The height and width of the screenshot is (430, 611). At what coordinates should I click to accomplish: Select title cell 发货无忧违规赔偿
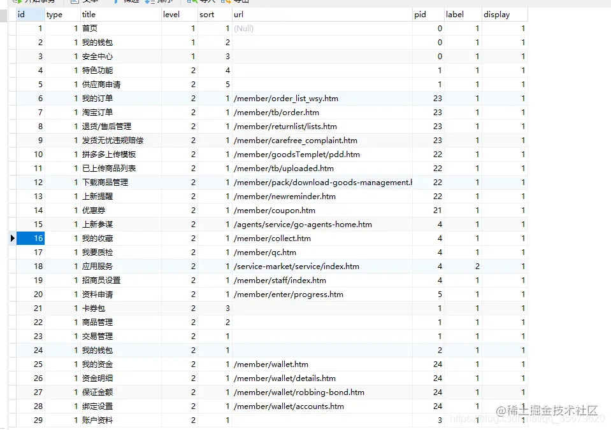pyautogui.click(x=121, y=141)
